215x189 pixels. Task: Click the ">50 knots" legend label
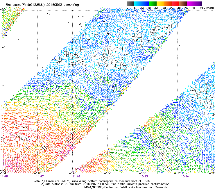click(207, 8)
